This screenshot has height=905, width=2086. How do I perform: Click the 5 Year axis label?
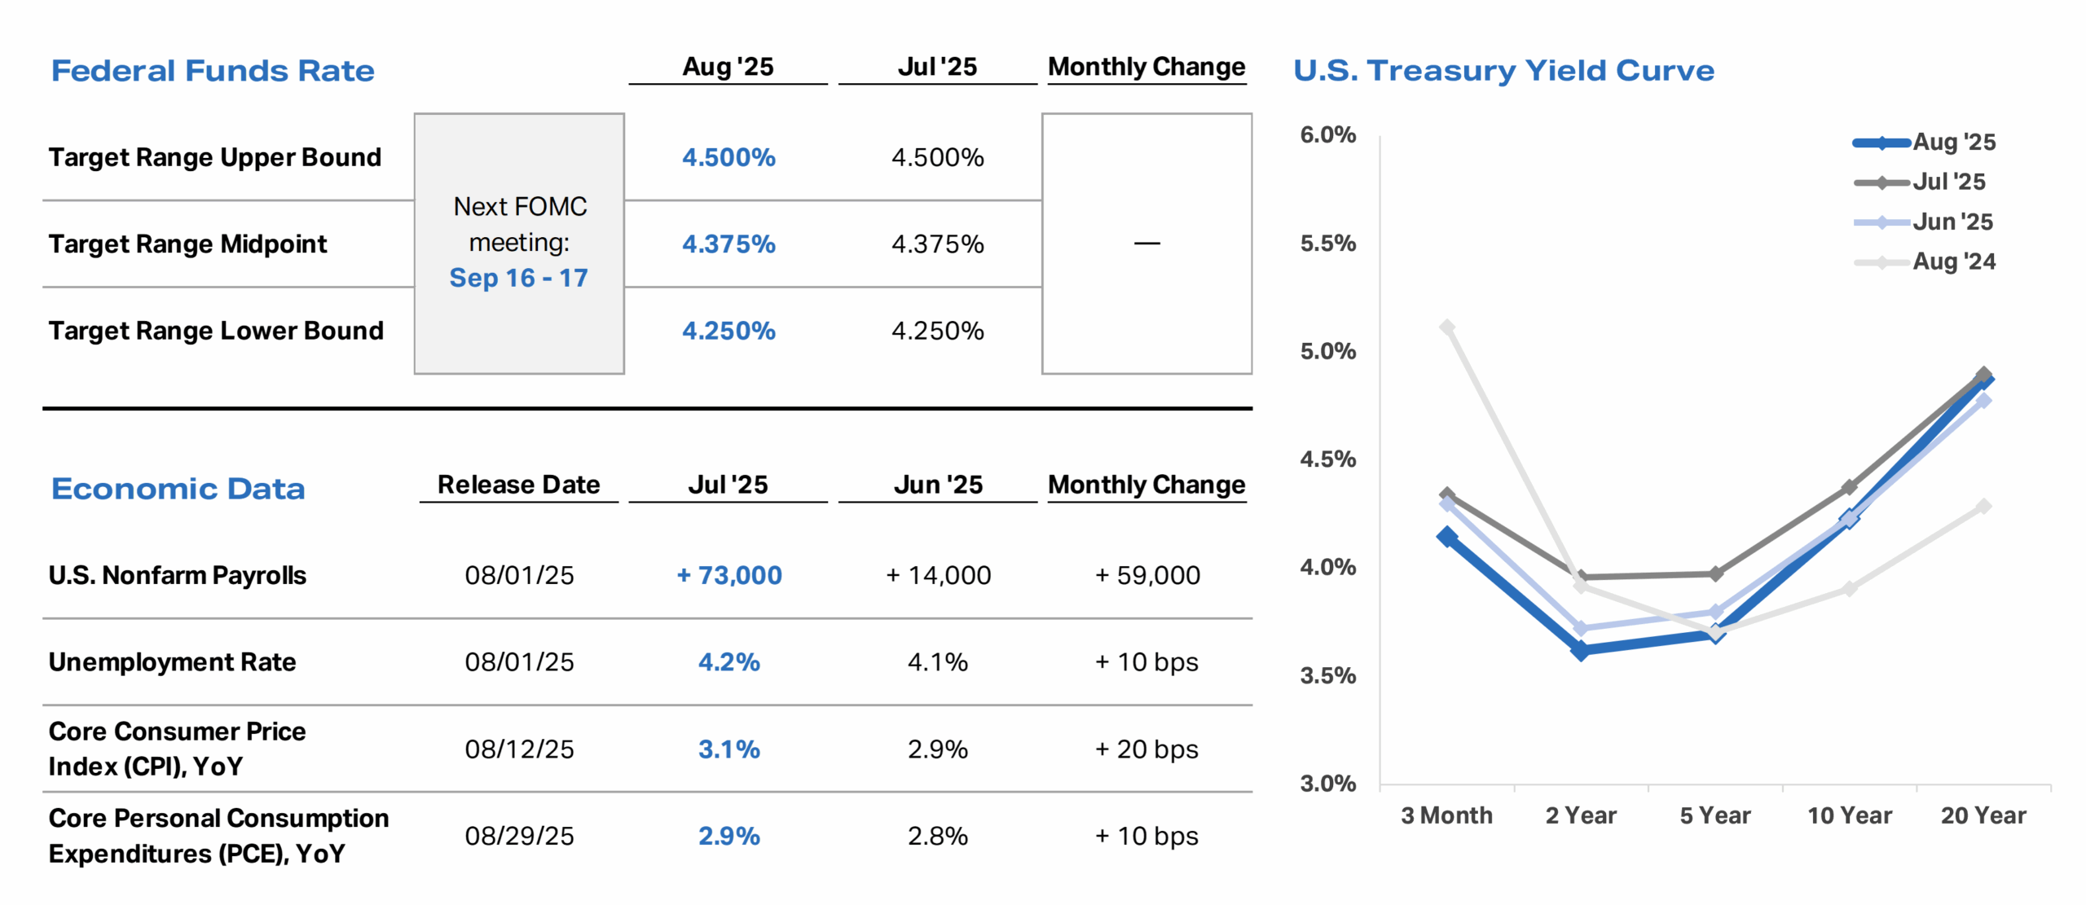click(1714, 815)
